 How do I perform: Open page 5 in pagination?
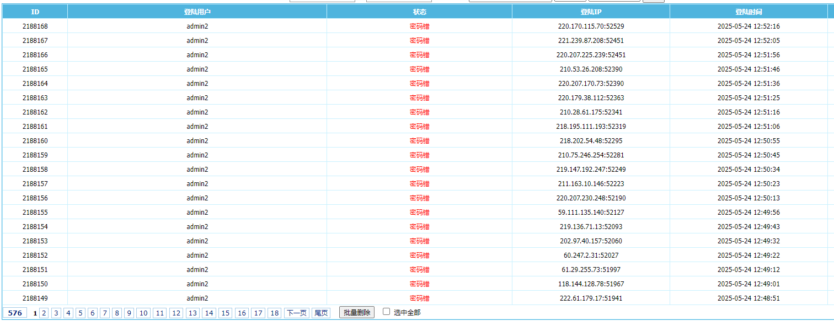80,313
